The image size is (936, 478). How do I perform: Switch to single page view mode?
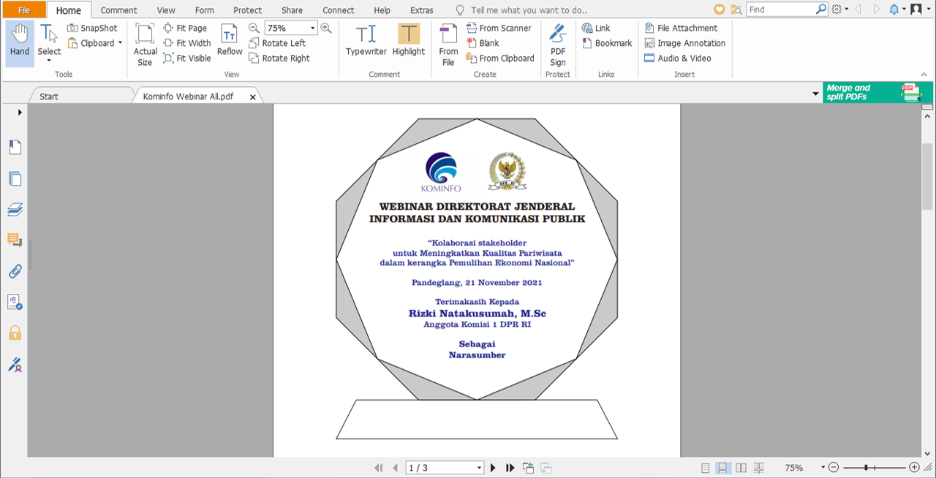(705, 468)
